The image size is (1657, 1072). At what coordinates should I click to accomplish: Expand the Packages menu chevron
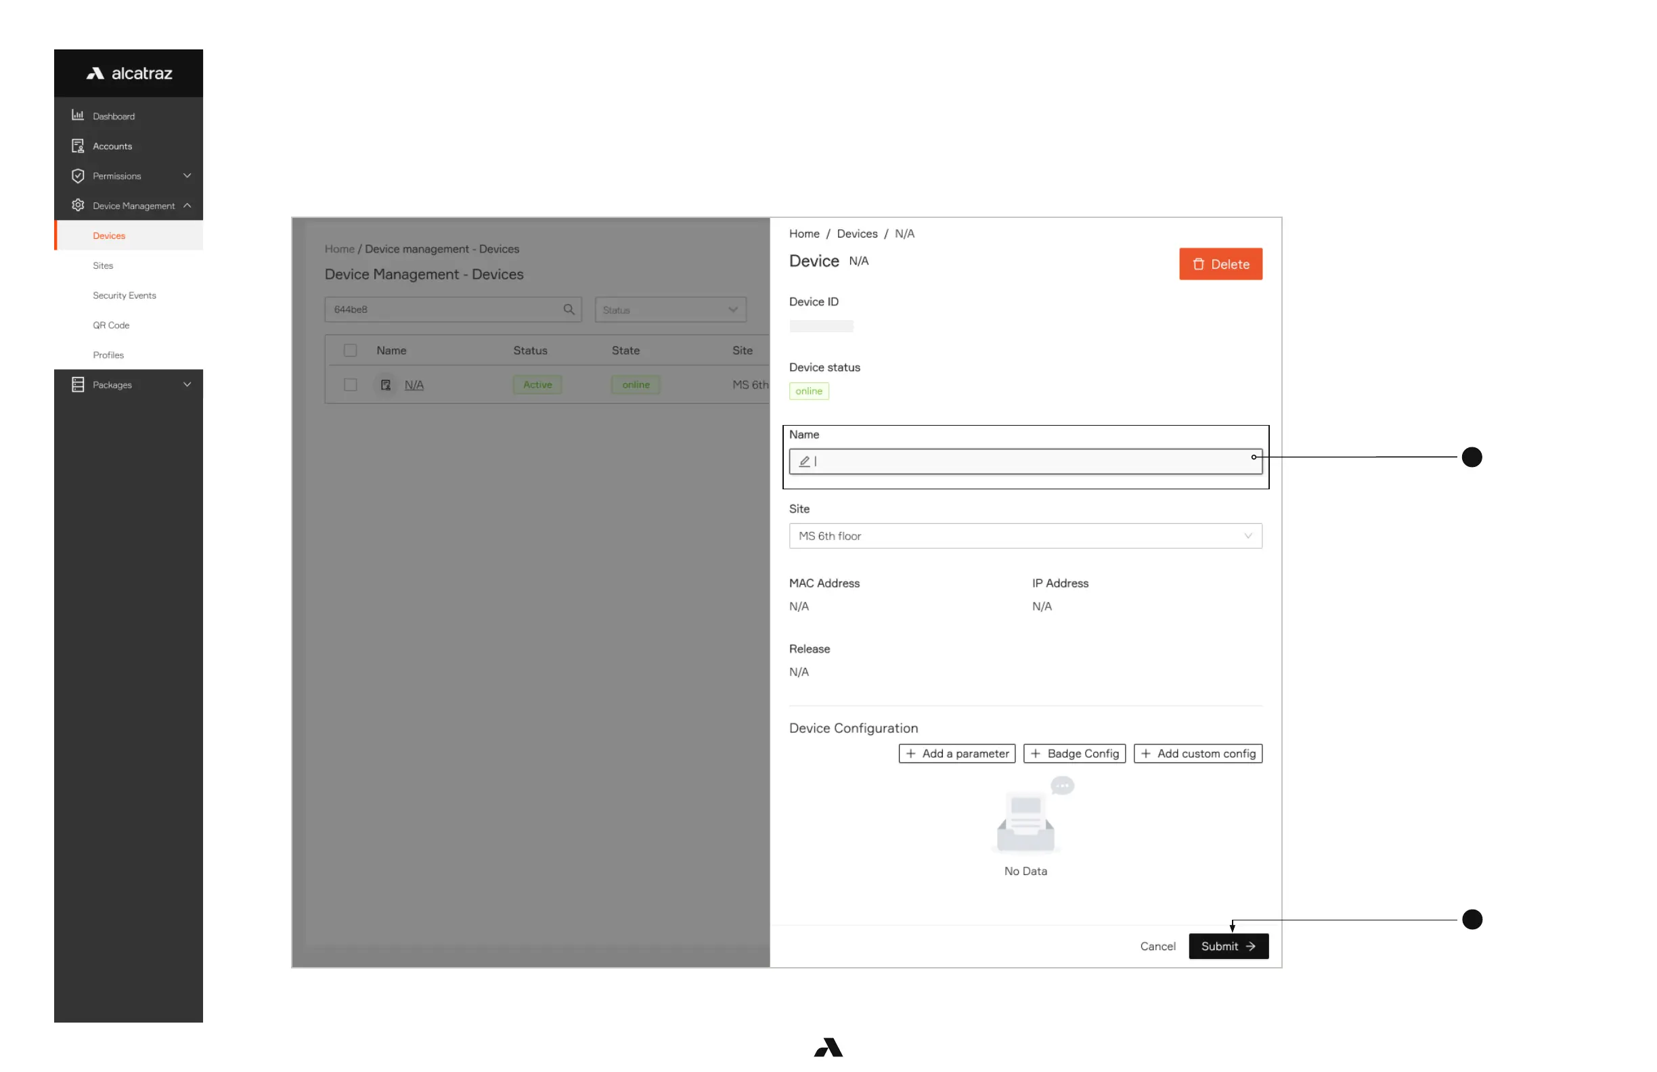click(x=187, y=384)
